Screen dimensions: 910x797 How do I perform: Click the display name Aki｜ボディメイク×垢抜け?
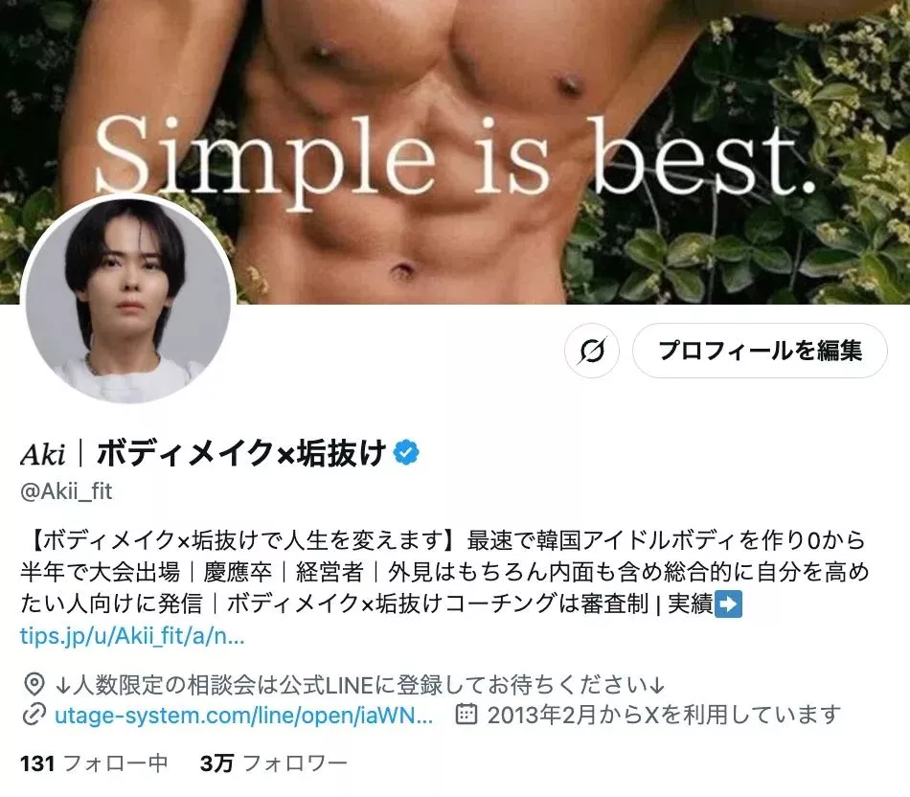[203, 453]
